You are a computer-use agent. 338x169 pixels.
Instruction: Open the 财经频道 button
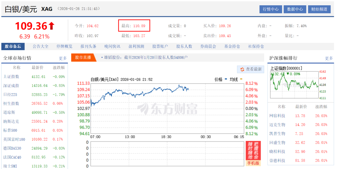319,9
